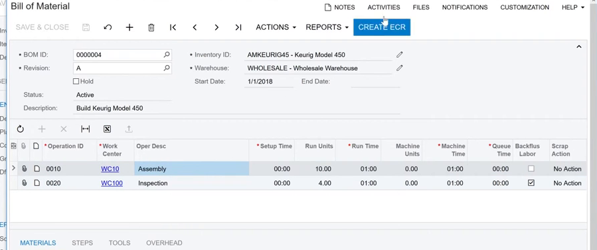
Task: Open attachment clip for operation 0020
Action: [25, 183]
